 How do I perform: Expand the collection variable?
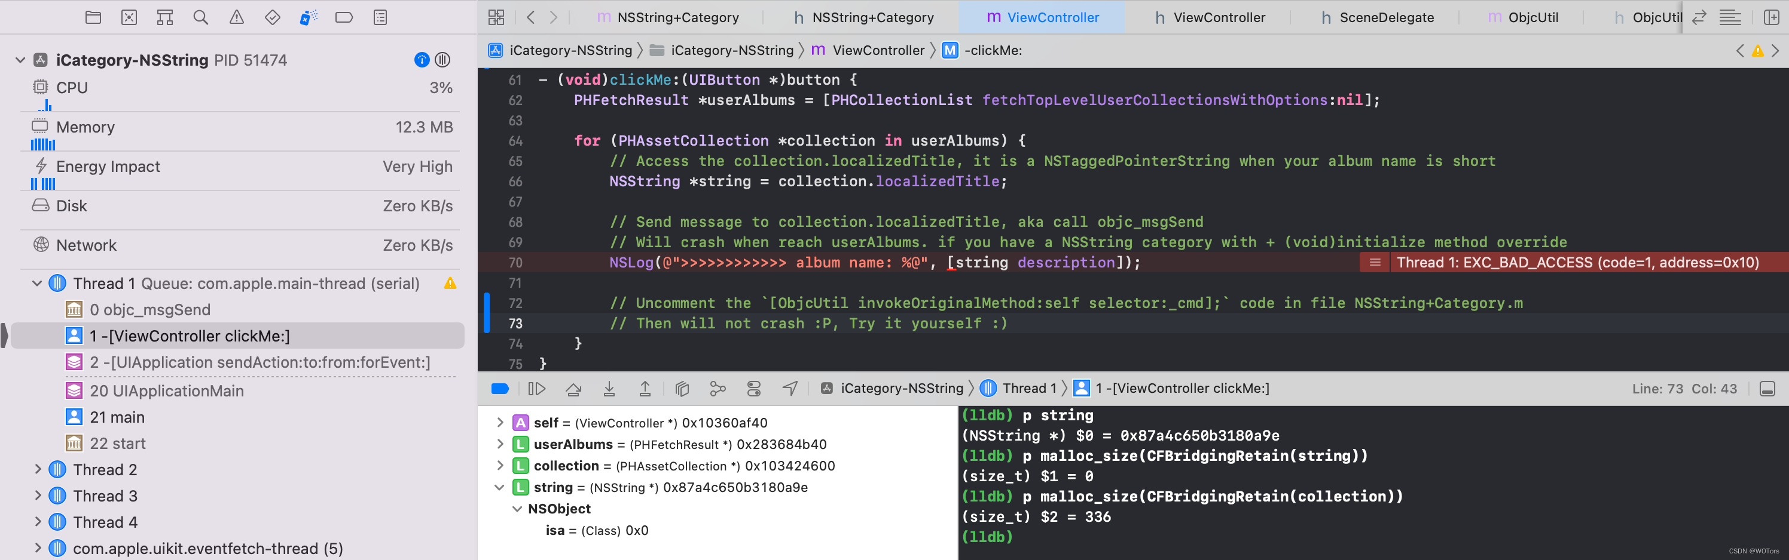tap(499, 466)
